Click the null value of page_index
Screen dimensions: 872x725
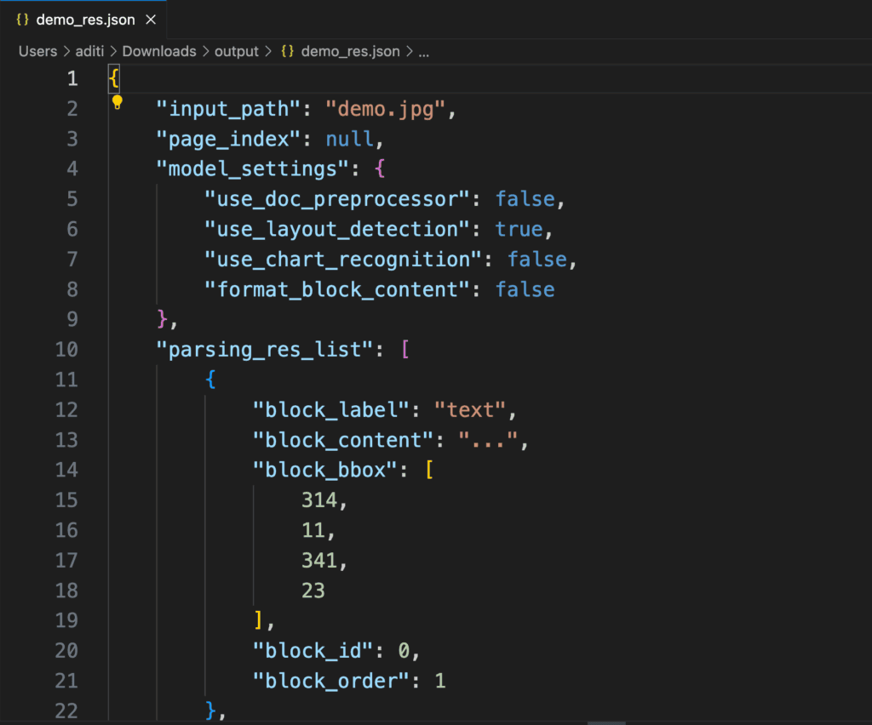[x=349, y=139]
